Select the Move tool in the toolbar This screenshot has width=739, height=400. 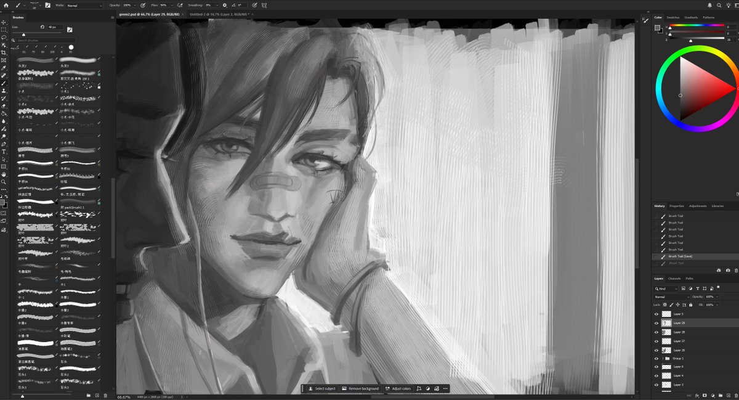pyautogui.click(x=4, y=22)
